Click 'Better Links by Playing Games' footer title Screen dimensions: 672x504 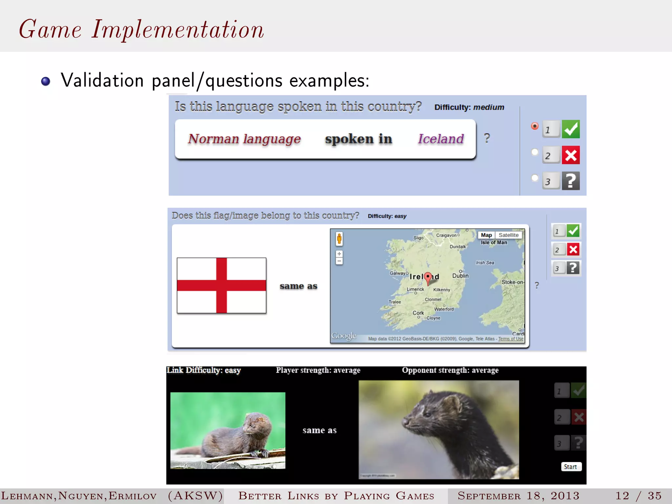336,496
